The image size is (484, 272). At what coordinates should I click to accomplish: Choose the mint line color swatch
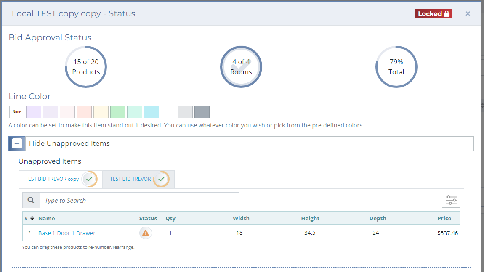[135, 112]
